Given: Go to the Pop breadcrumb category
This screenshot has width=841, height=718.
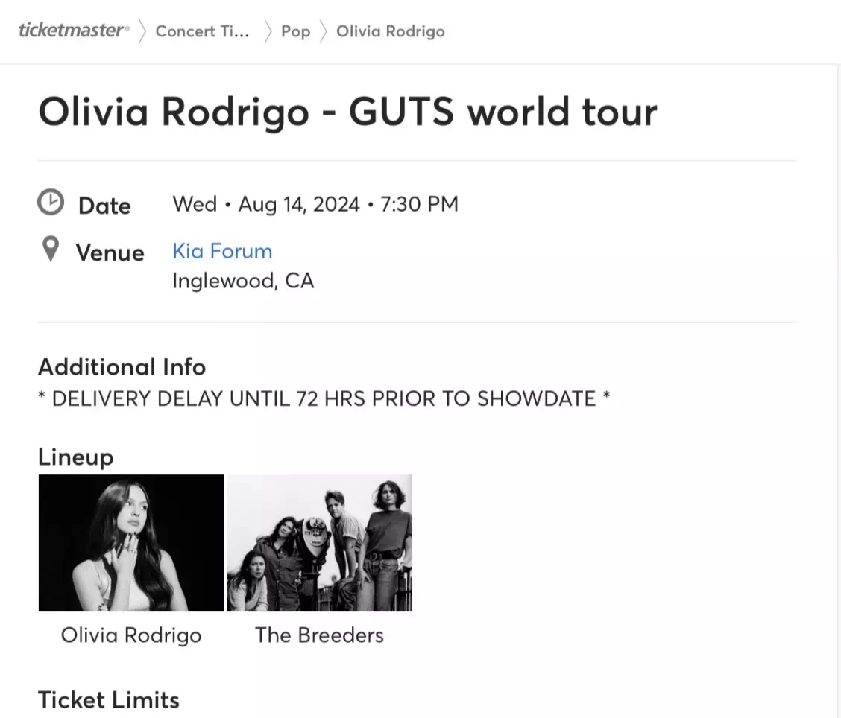Looking at the screenshot, I should 295,31.
